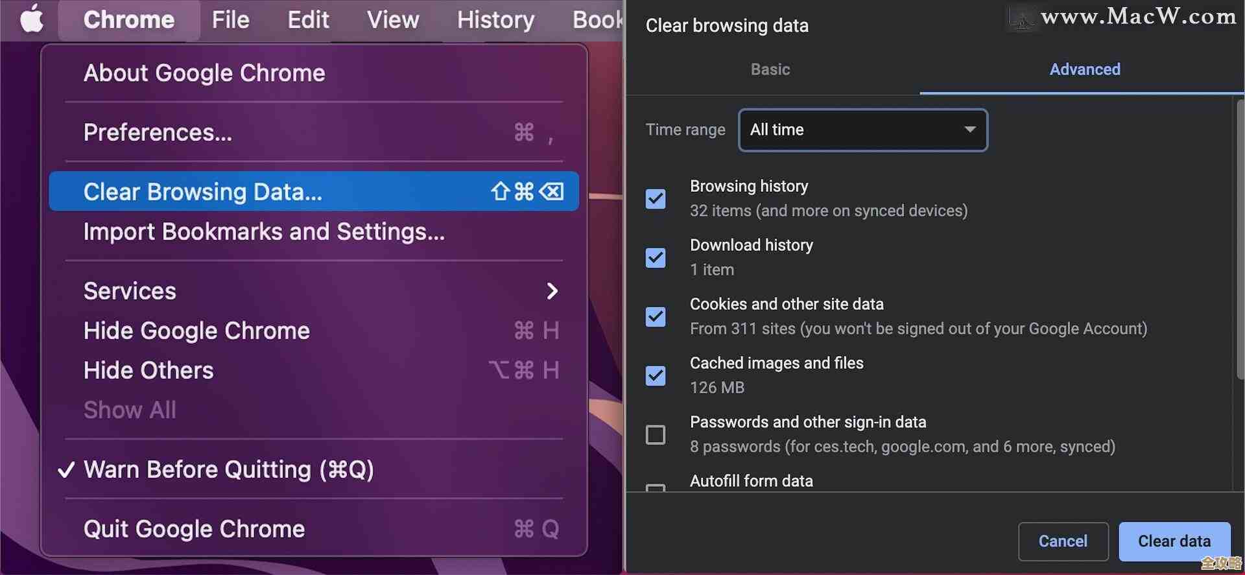Uncheck the Download history checkbox

(x=656, y=258)
